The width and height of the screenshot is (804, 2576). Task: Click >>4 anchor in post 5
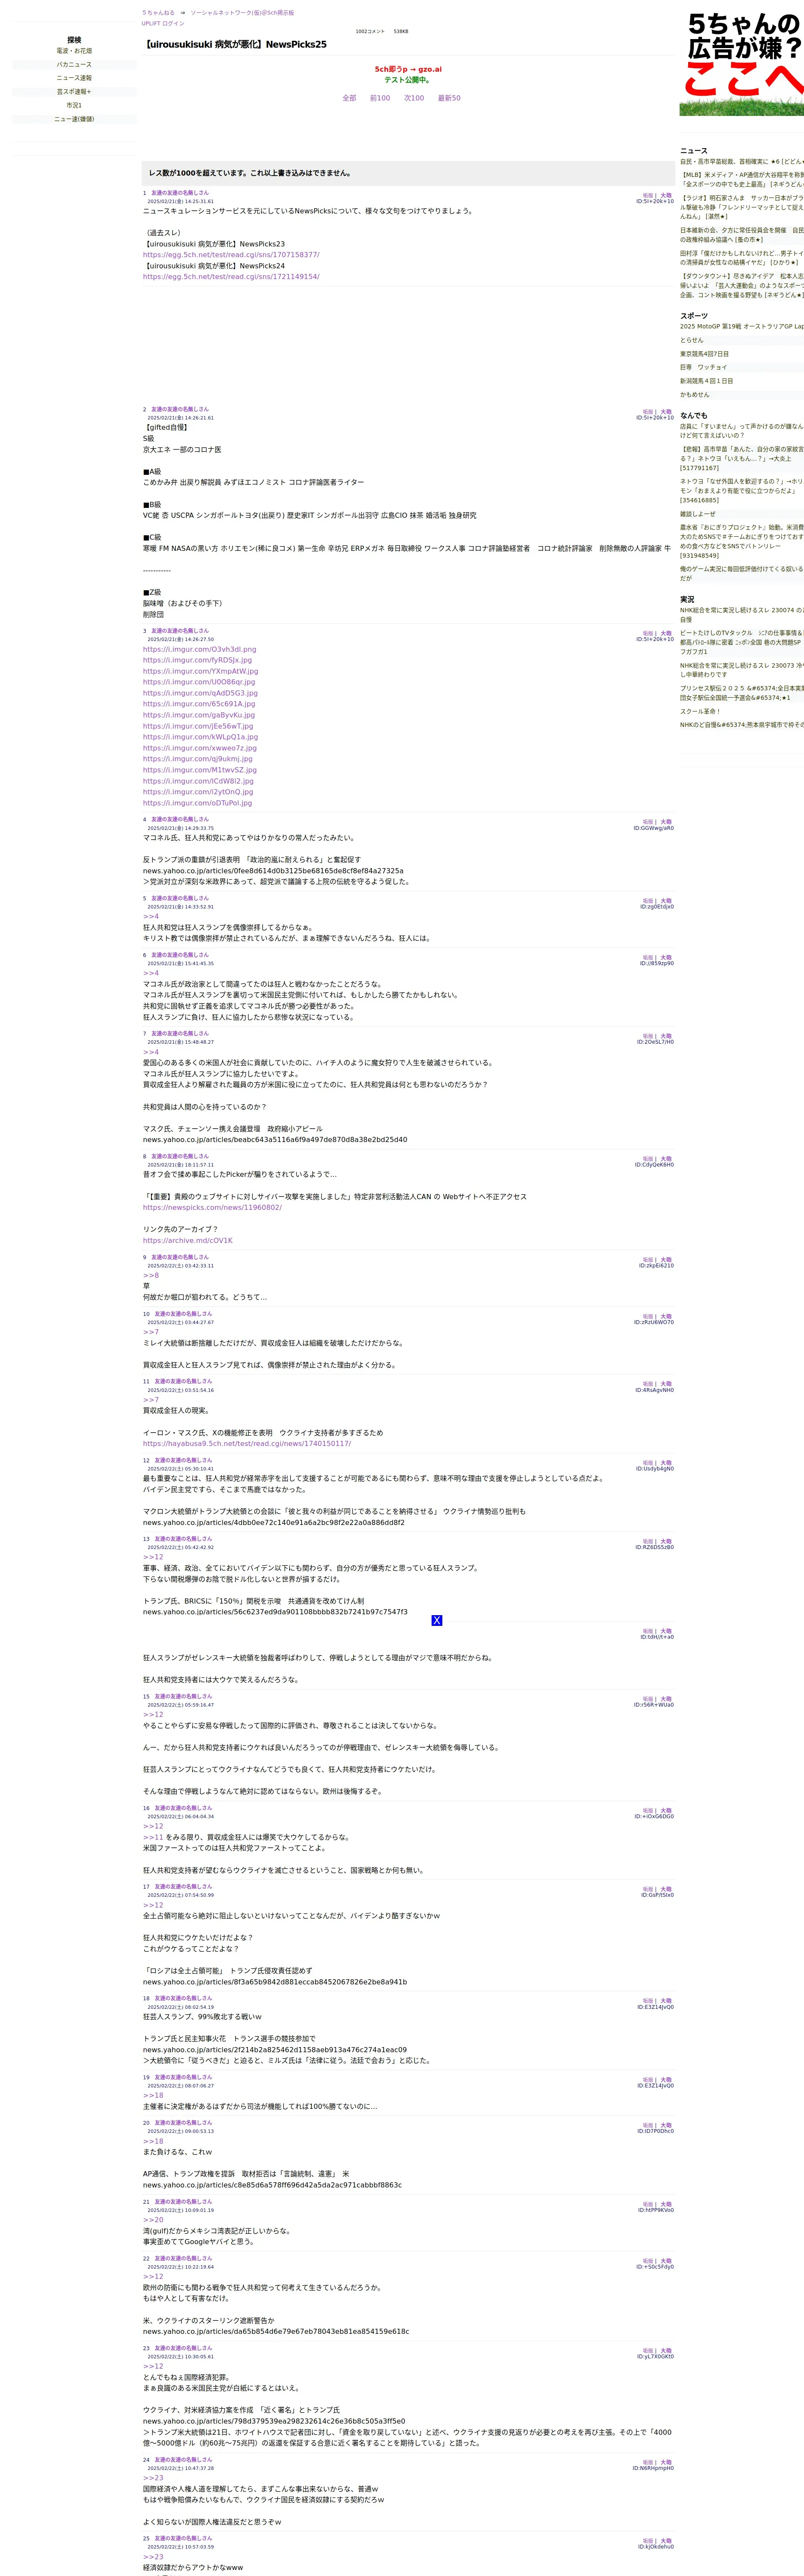pos(151,916)
